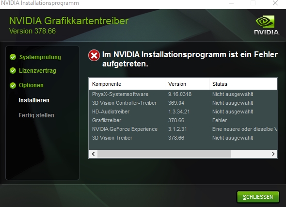The width and height of the screenshot is (286, 207).
Task: Click the Status column header
Action: (243, 84)
